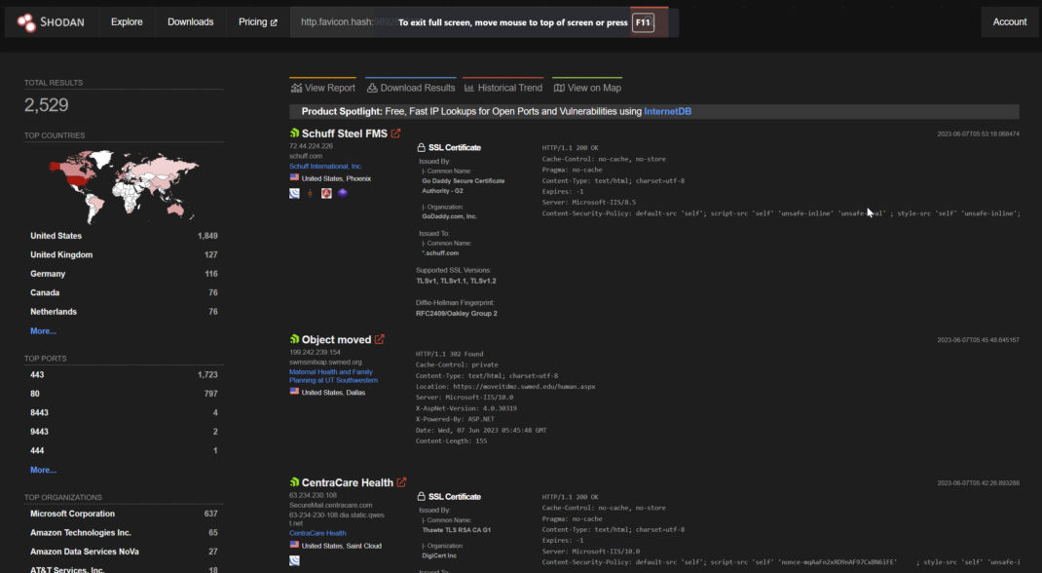Viewport: 1042px width, 573px height.
Task: Click the world map under Top Countries
Action: point(124,186)
